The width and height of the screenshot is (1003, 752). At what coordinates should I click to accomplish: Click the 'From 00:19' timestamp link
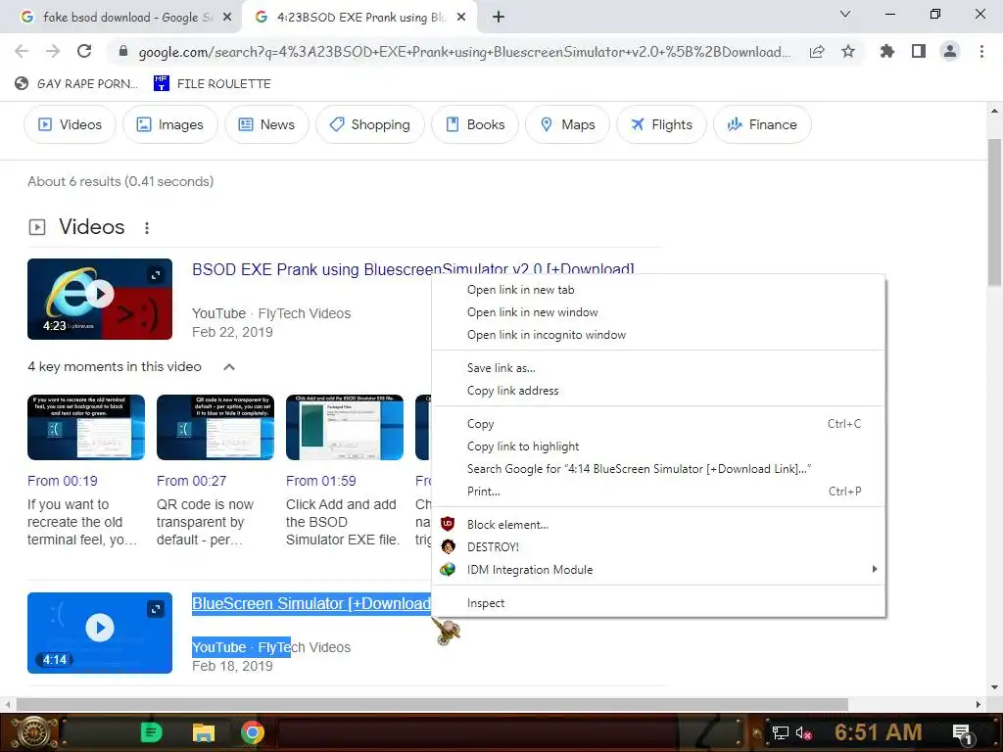click(63, 481)
